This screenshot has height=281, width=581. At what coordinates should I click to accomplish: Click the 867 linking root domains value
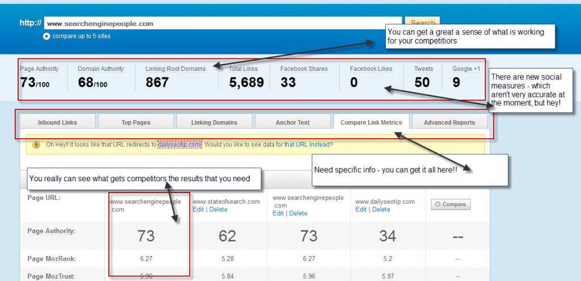[157, 83]
